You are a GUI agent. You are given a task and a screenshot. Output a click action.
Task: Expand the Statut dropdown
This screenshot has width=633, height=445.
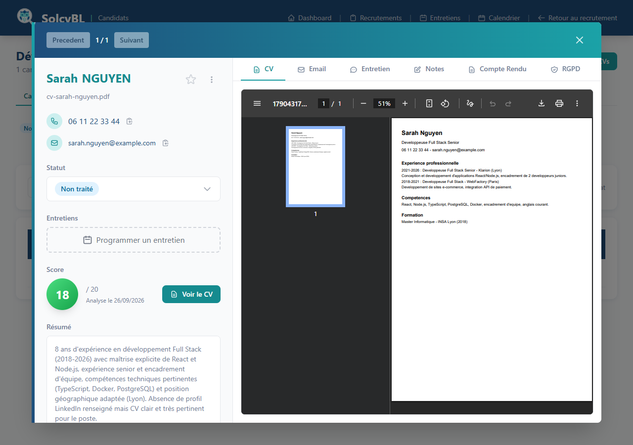(134, 189)
